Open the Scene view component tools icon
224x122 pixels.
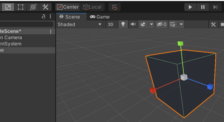pyautogui.click(x=213, y=25)
